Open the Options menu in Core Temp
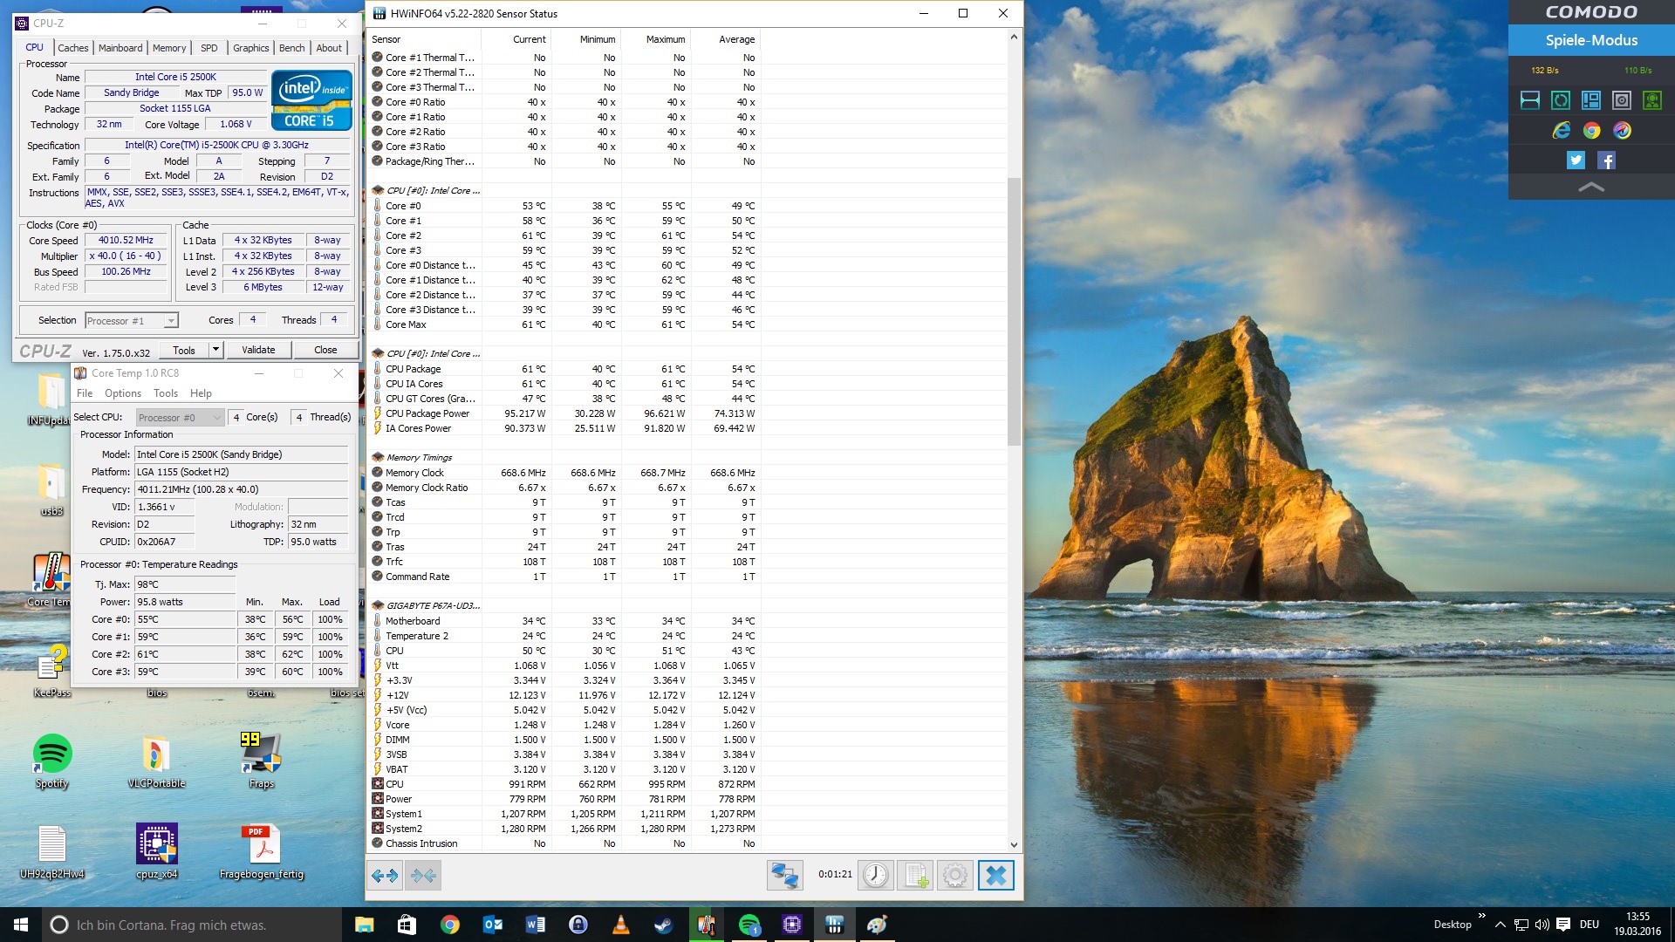Viewport: 1675px width, 942px height. point(122,393)
